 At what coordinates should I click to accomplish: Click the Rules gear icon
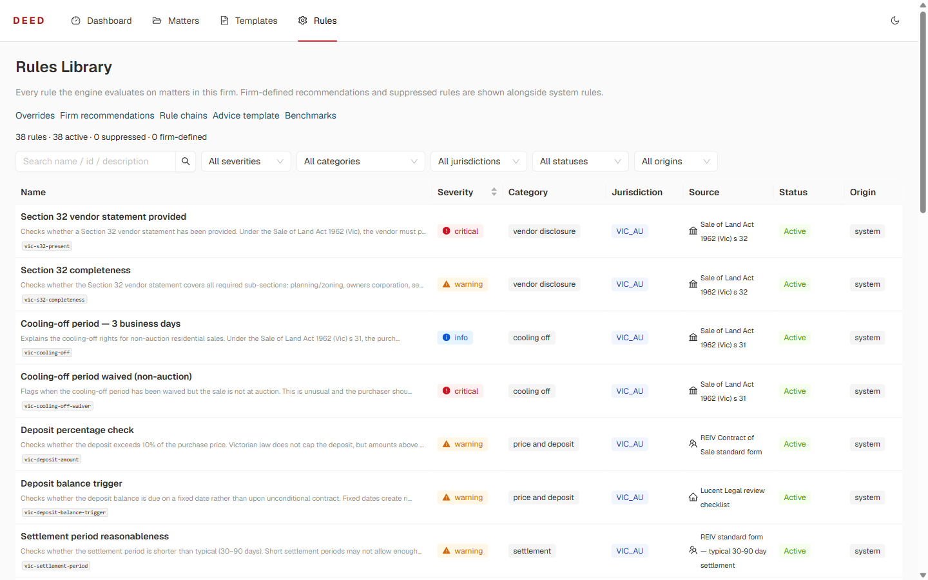[303, 21]
